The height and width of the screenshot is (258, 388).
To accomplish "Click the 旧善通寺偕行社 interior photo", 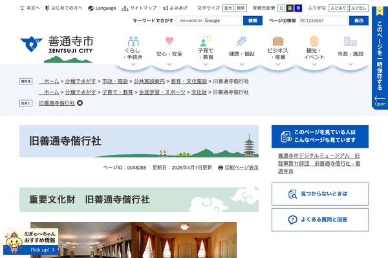I will 133,240.
